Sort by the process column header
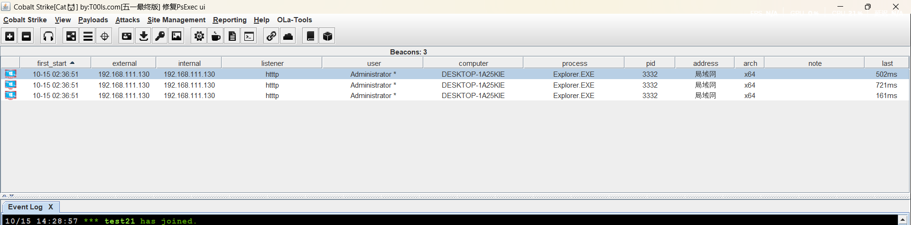The width and height of the screenshot is (911, 225). pyautogui.click(x=575, y=63)
